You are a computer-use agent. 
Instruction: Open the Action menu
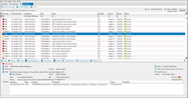coord(10,2)
